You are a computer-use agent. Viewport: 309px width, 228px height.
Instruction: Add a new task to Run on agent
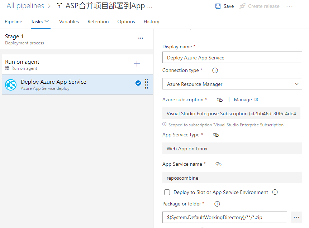[x=137, y=63]
